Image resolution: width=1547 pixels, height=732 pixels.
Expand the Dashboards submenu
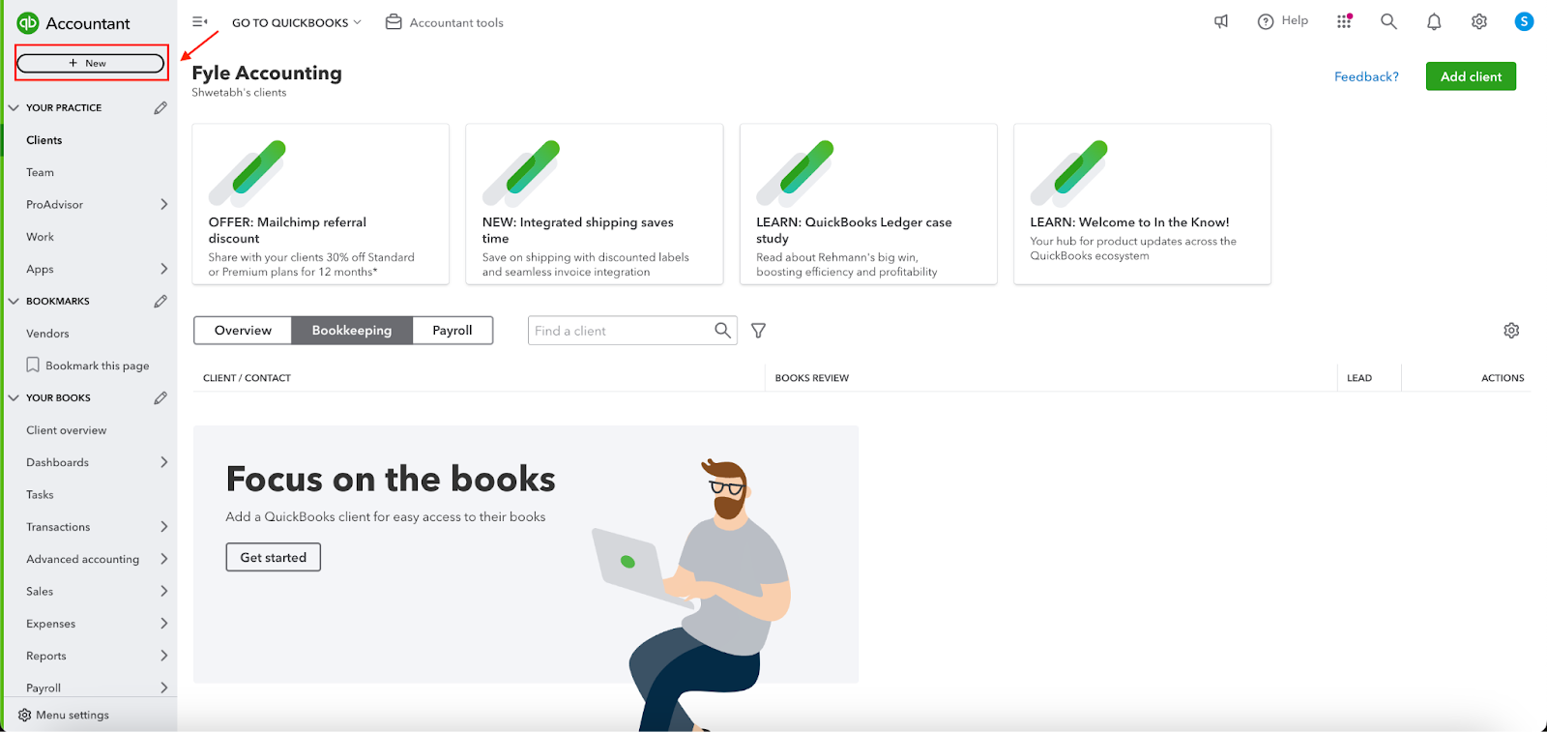pyautogui.click(x=163, y=462)
